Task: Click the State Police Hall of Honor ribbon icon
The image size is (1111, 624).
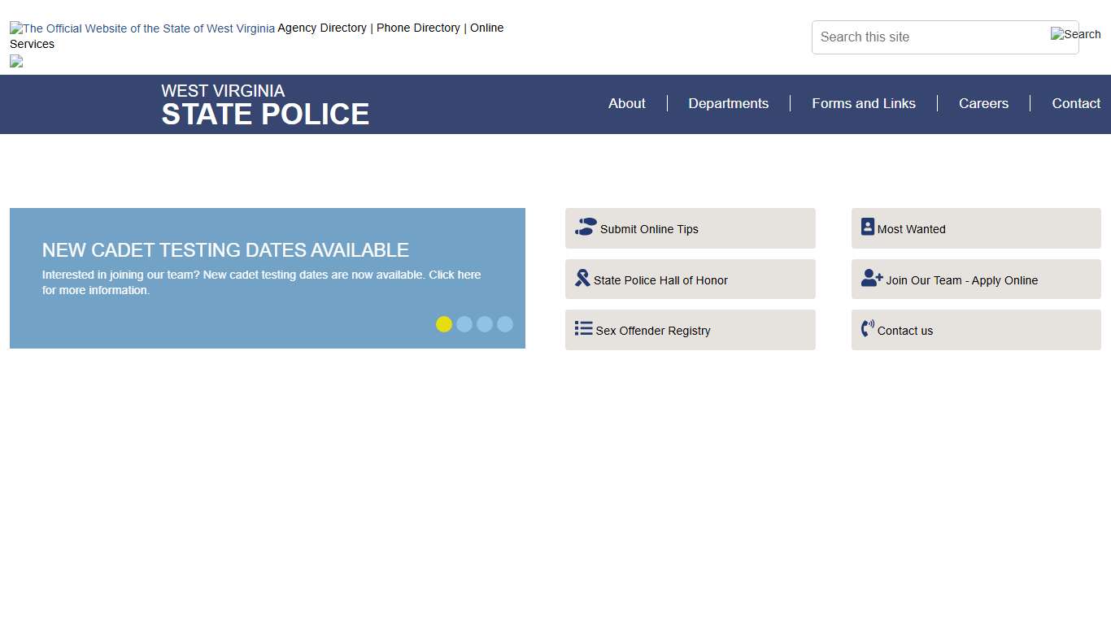Action: point(582,278)
